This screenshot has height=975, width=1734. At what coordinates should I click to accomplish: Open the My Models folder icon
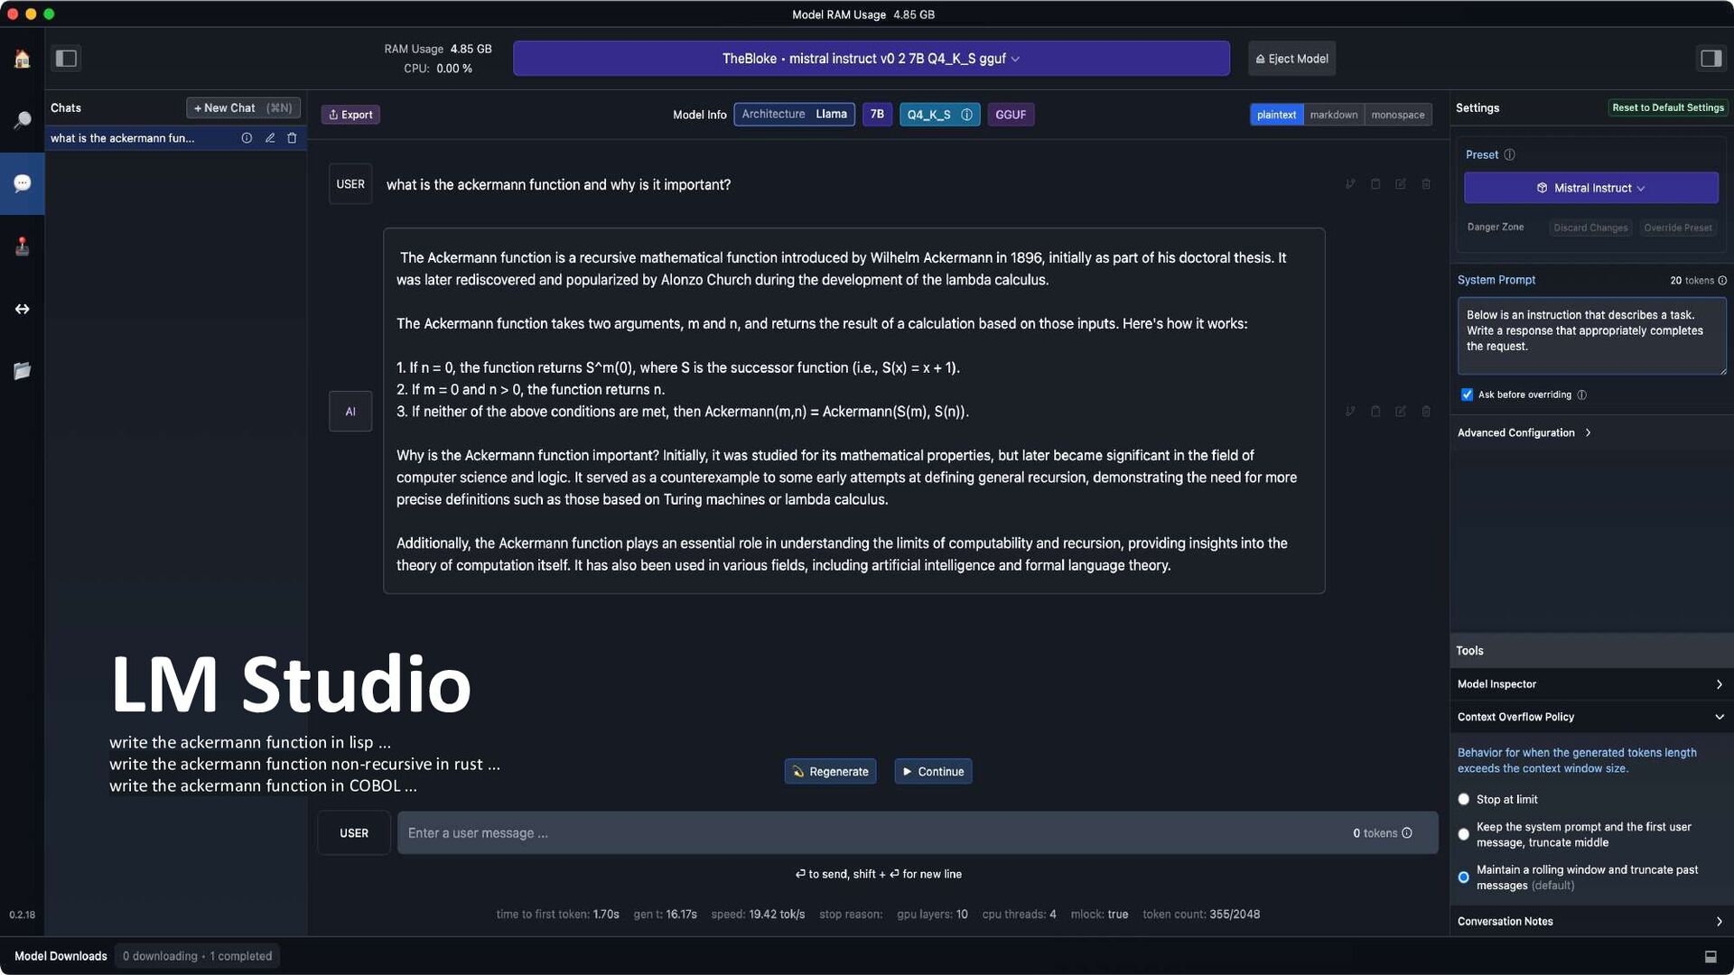[x=22, y=371]
